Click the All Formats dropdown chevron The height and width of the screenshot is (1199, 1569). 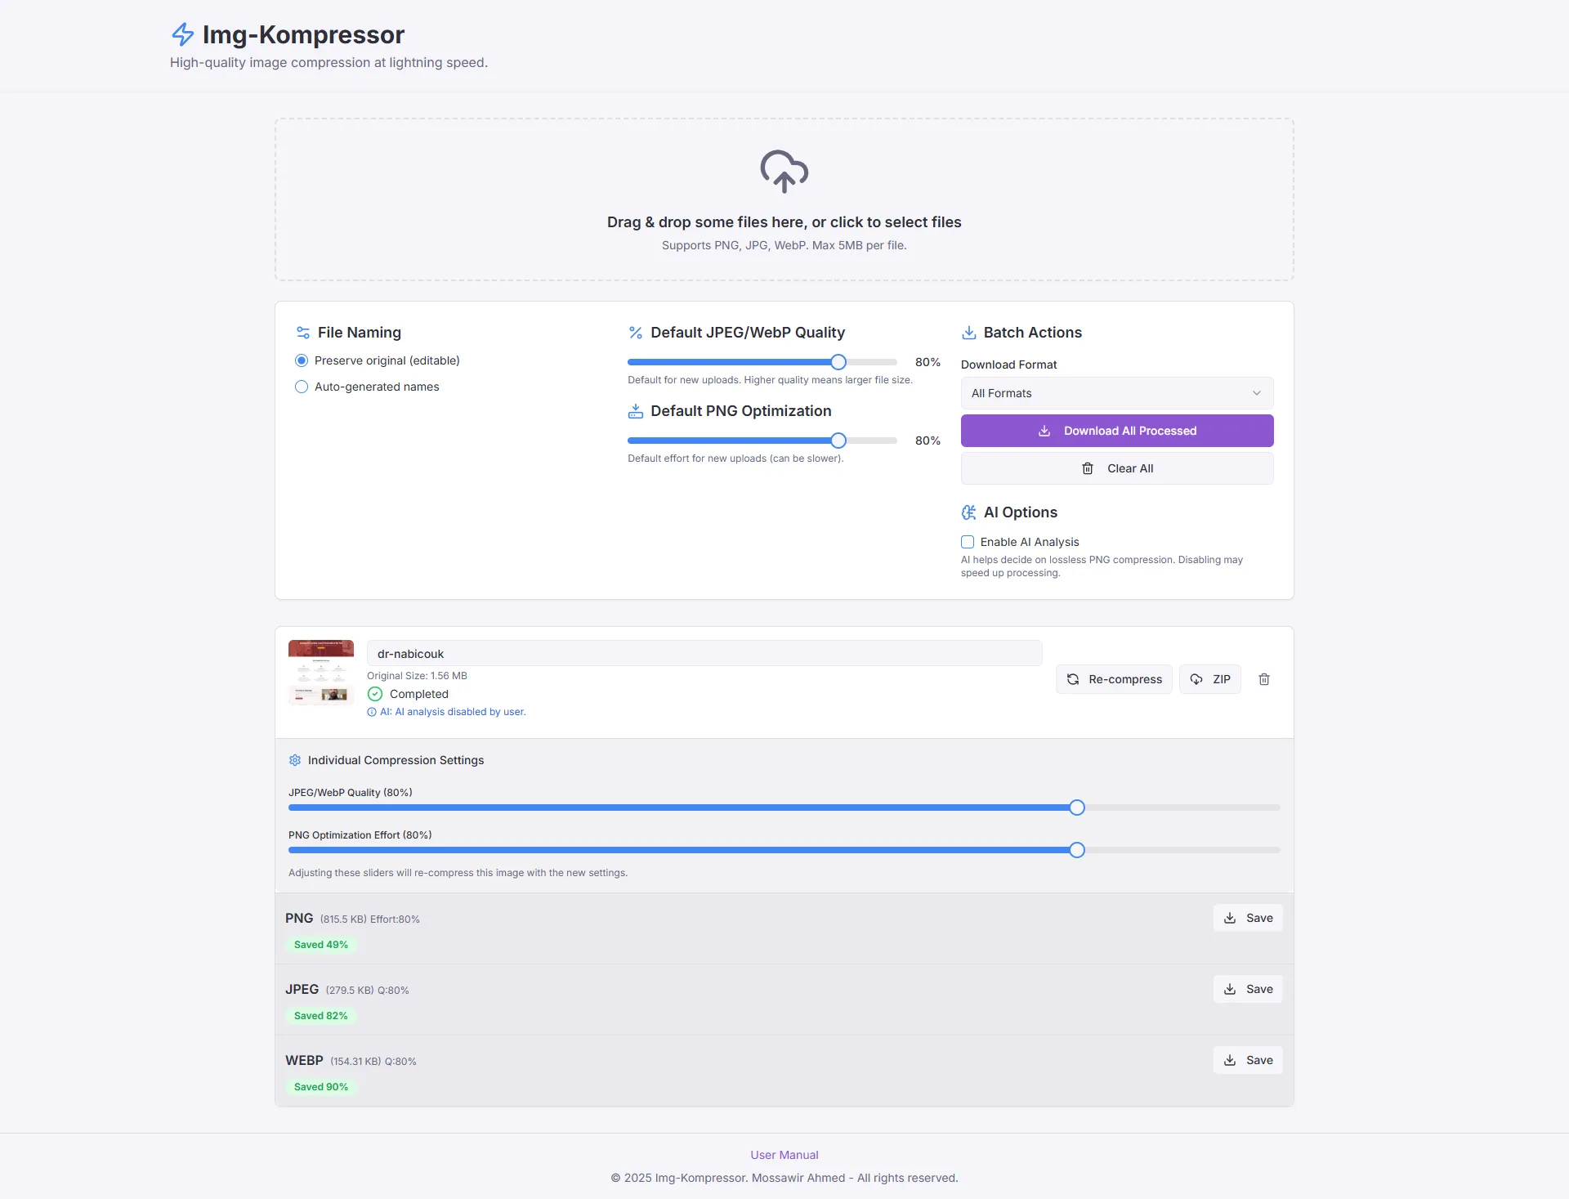click(1257, 393)
